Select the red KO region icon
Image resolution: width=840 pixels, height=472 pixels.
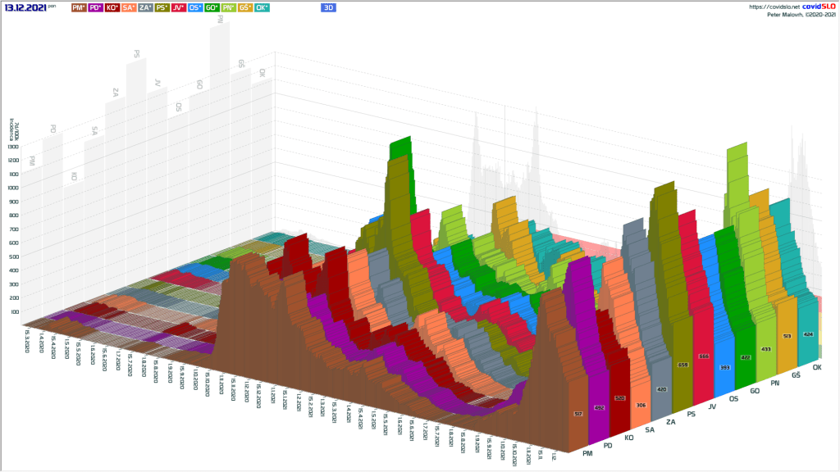click(113, 8)
